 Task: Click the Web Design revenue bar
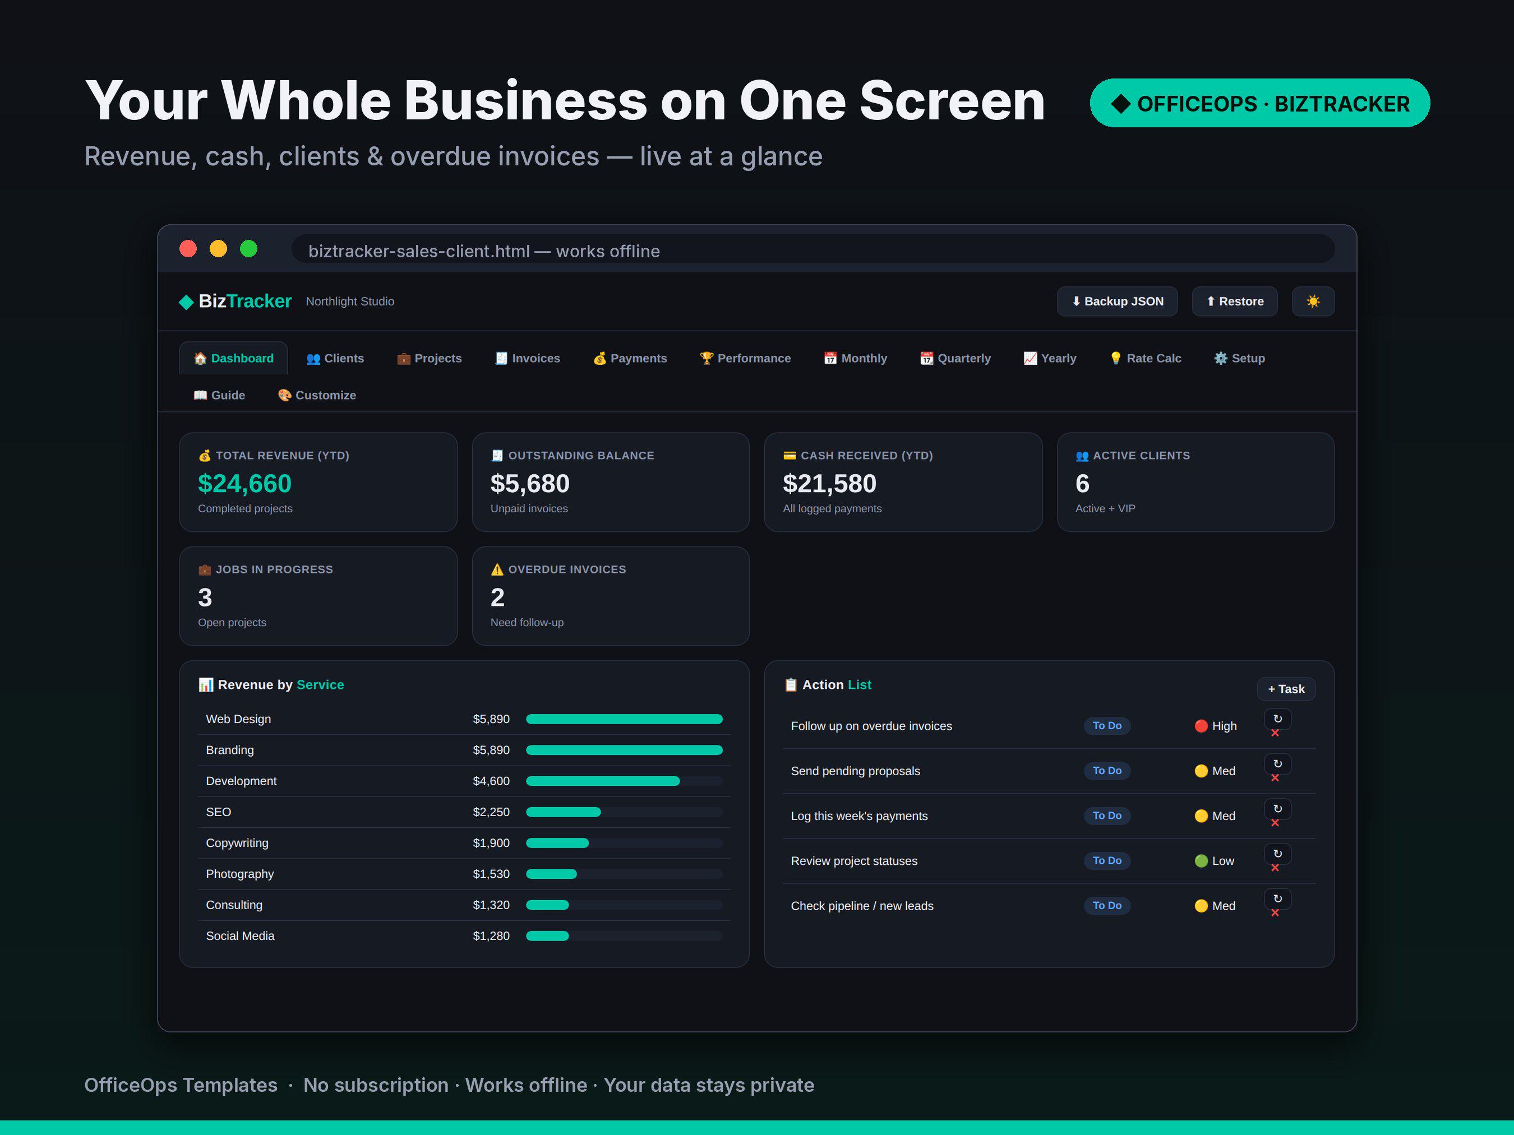tap(624, 719)
